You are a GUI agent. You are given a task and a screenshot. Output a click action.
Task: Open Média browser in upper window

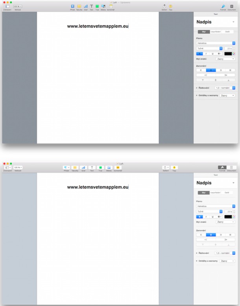103,6
